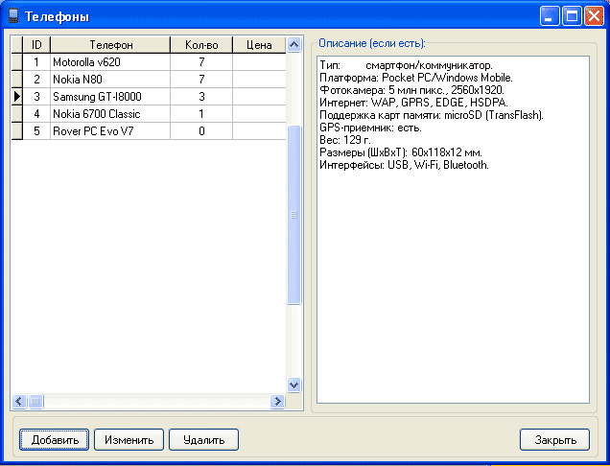The height and width of the screenshot is (466, 610).
Task: Click the Интерфейсы line in the description
Action: 404,165
